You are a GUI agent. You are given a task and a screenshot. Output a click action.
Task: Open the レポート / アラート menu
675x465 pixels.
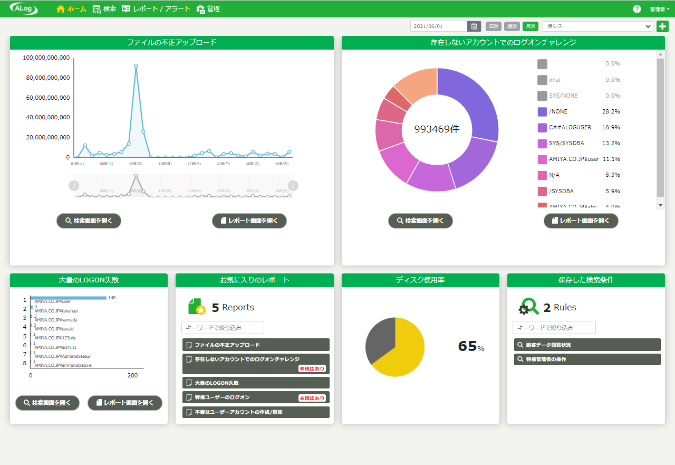point(156,9)
